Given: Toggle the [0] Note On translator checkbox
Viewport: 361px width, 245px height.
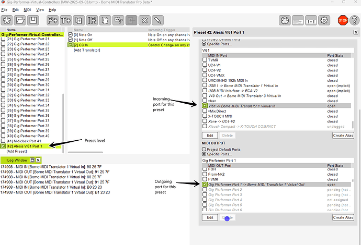Looking at the screenshot, I should pos(70,34).
